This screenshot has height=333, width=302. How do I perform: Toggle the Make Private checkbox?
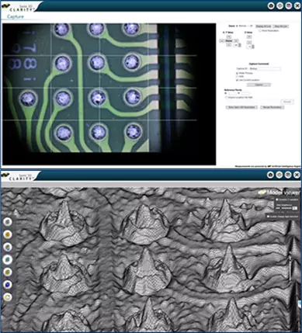pos(237,73)
